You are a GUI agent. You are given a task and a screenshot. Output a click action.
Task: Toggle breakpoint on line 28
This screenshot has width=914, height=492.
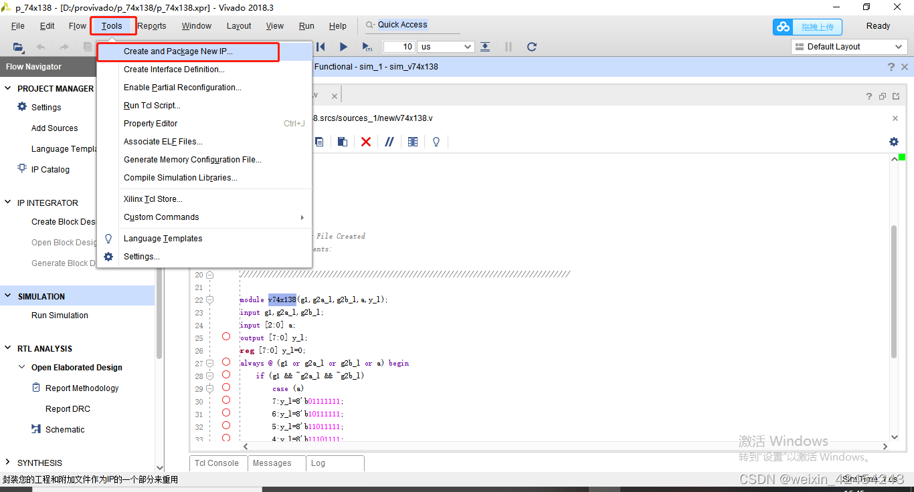point(226,374)
